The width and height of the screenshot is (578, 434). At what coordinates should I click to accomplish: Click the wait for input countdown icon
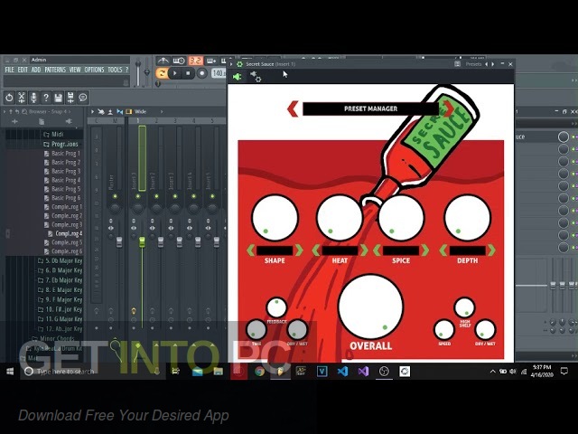coord(179,61)
